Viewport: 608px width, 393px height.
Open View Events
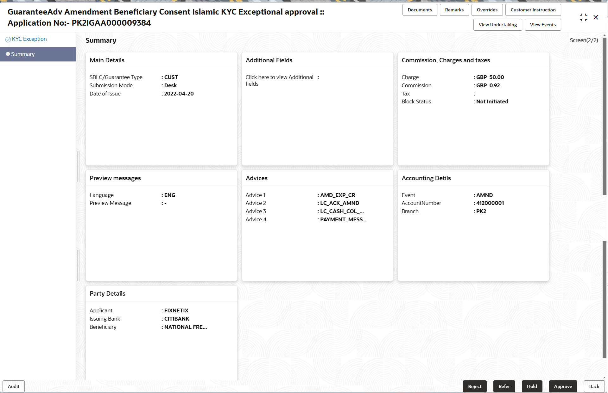pyautogui.click(x=542, y=24)
